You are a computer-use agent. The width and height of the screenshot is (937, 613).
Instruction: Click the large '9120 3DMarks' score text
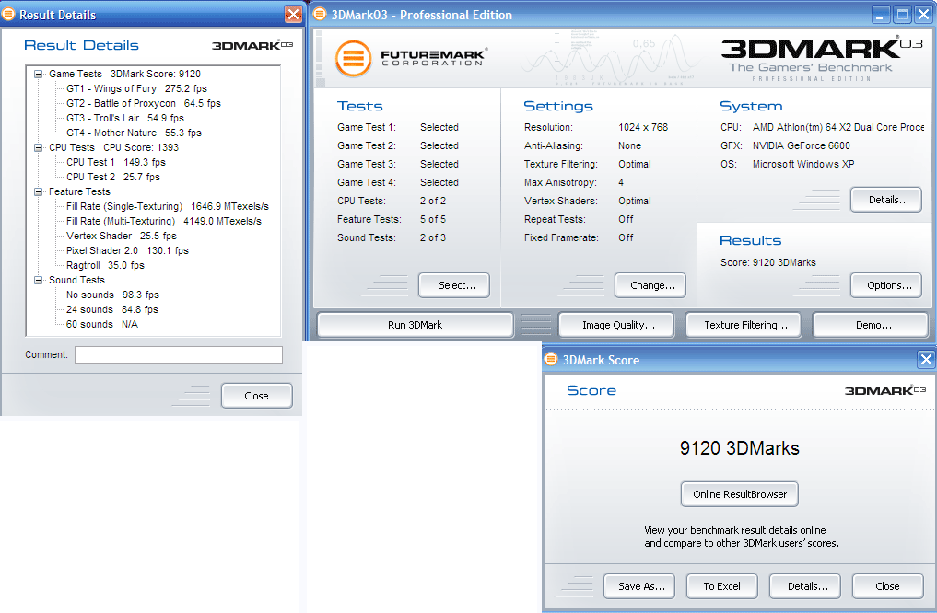739,448
